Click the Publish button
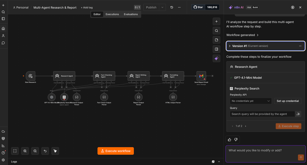 151,7
